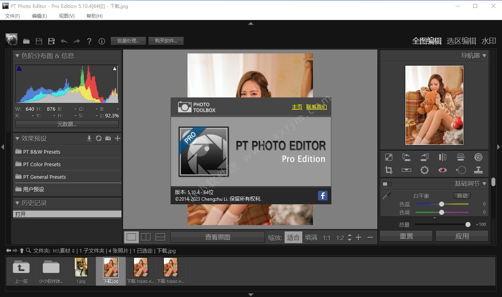Open the aperture lens effect tool
The image size is (502, 297).
(425, 170)
